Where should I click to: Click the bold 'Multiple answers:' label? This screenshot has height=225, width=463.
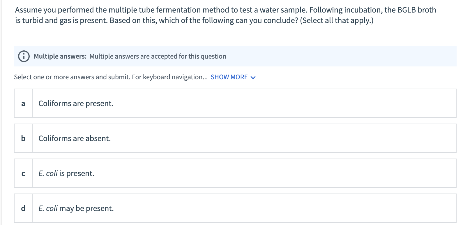[60, 56]
